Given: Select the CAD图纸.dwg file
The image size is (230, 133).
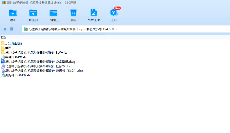Looking at the screenshot, I should tap(38, 62).
